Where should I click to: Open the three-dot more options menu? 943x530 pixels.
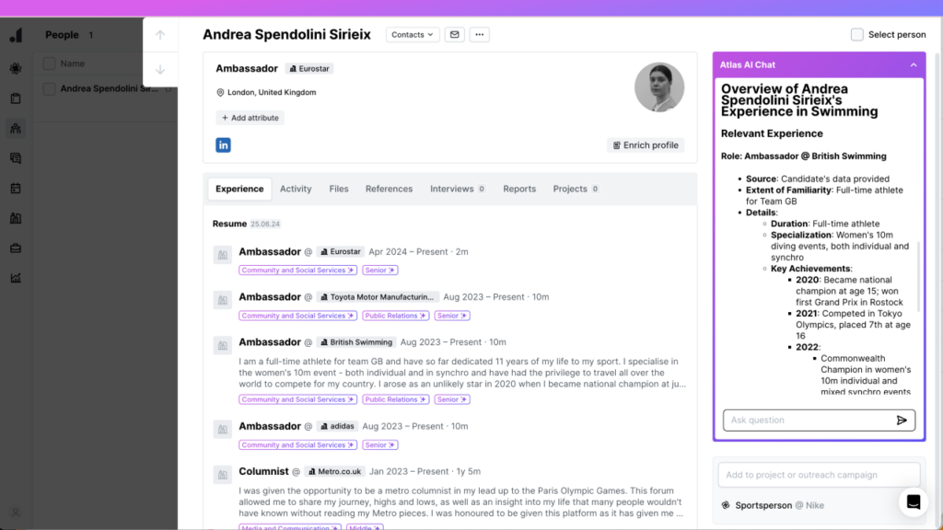click(x=479, y=34)
